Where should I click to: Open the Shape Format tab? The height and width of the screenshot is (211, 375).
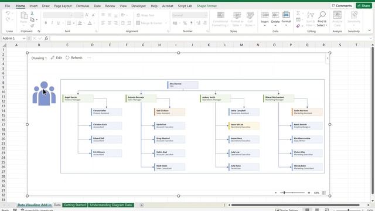coord(207,6)
